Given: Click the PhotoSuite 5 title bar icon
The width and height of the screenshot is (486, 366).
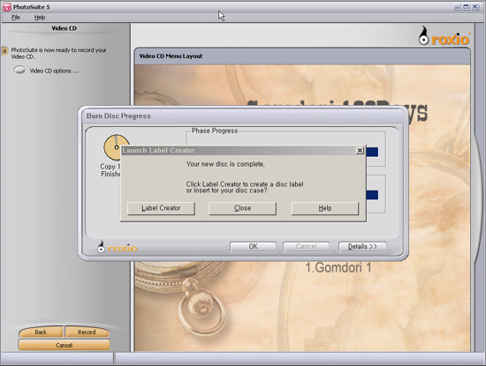Looking at the screenshot, I should tap(7, 7).
